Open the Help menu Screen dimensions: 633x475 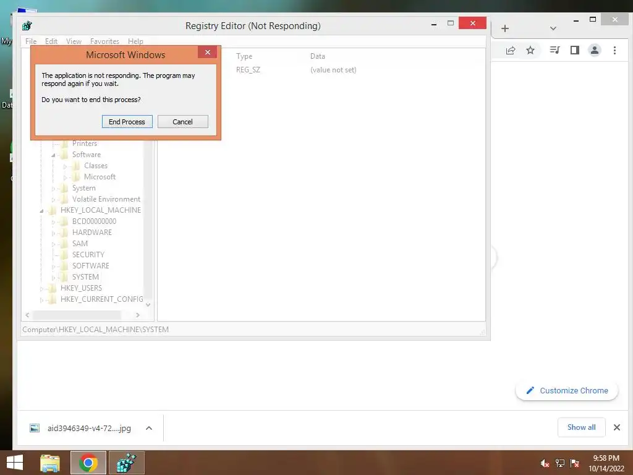click(x=135, y=41)
